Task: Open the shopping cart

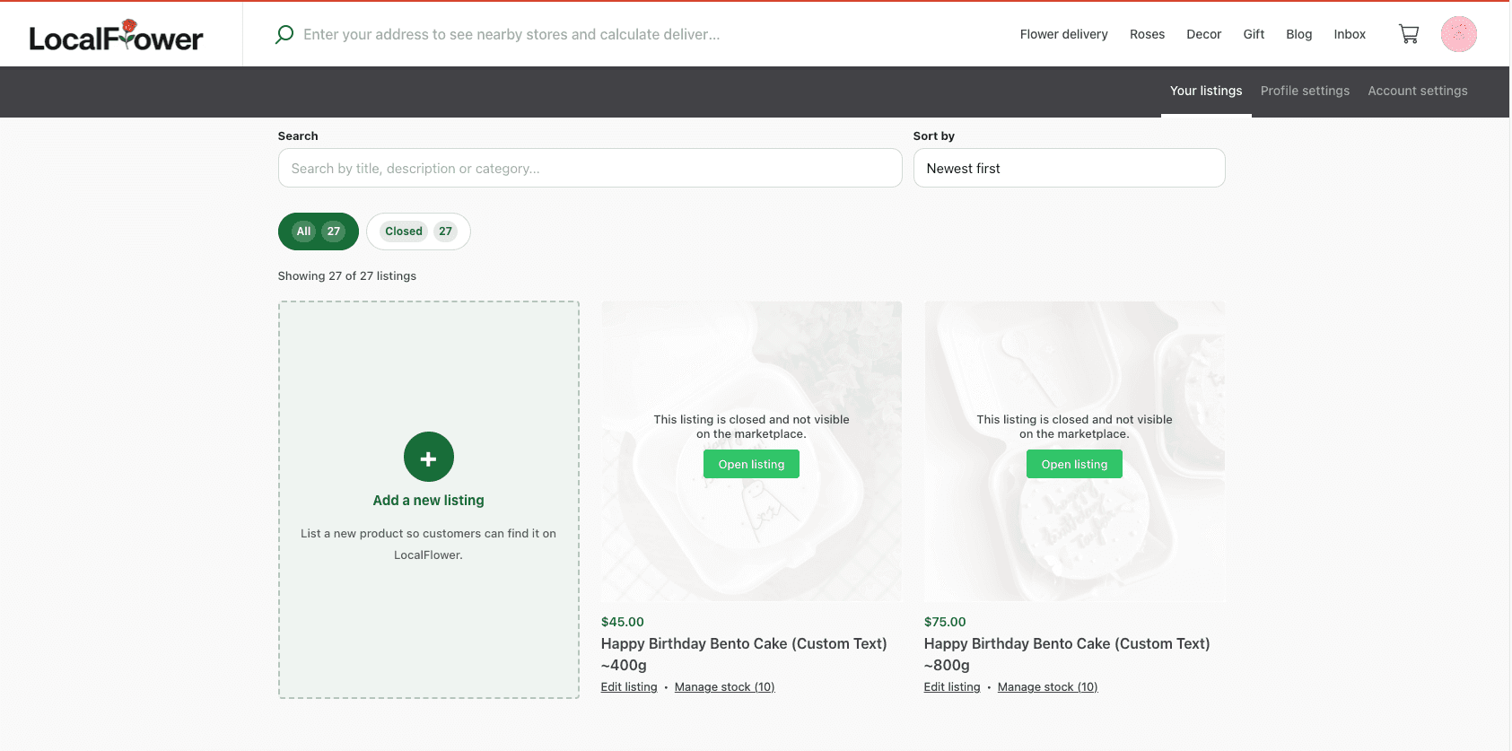Action: click(1409, 34)
